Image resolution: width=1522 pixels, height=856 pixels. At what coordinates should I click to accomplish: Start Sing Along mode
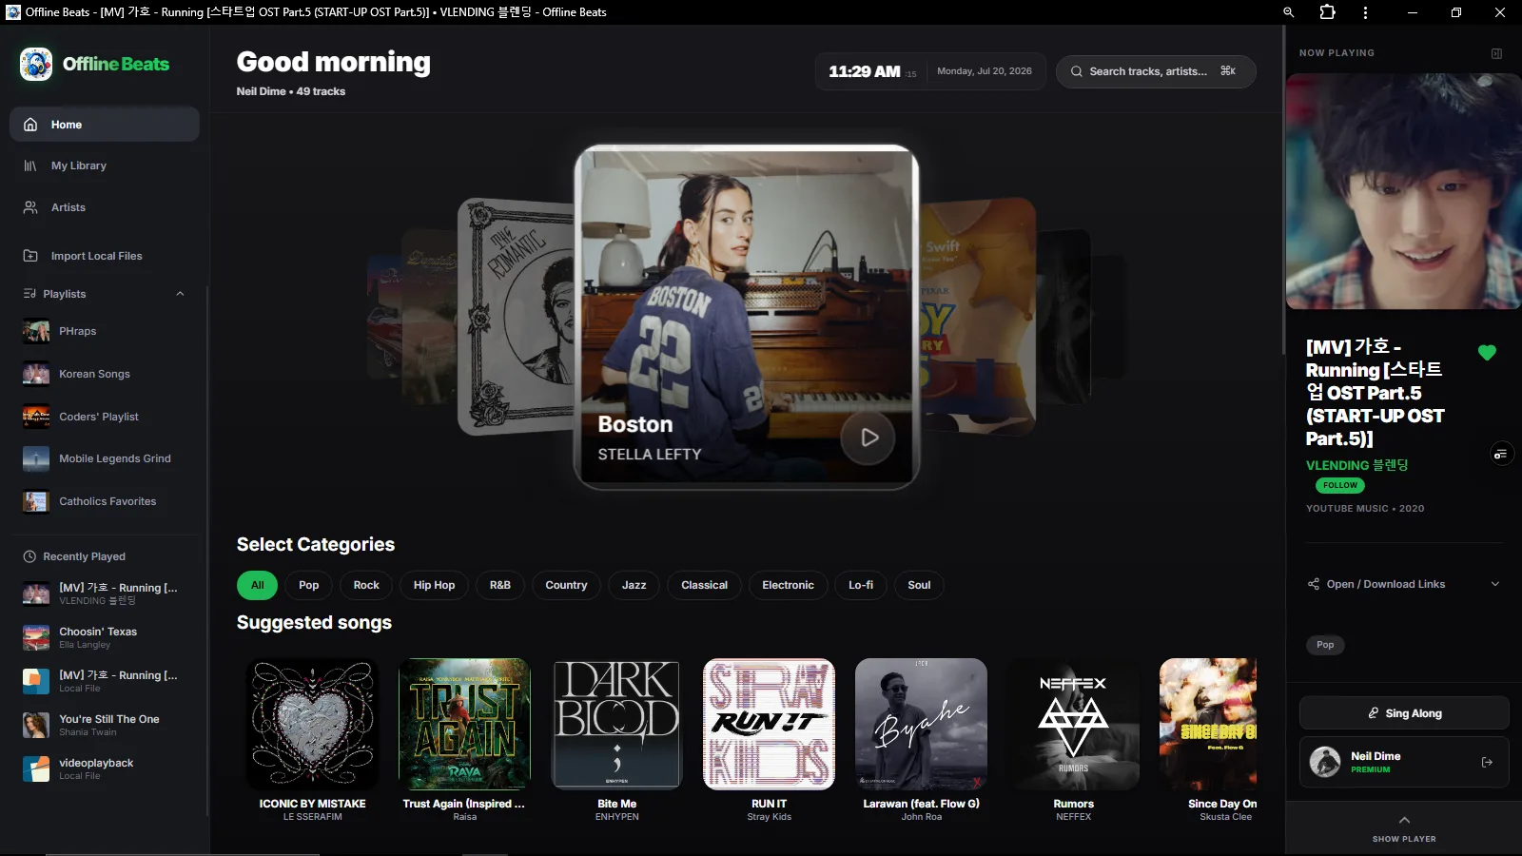point(1404,713)
